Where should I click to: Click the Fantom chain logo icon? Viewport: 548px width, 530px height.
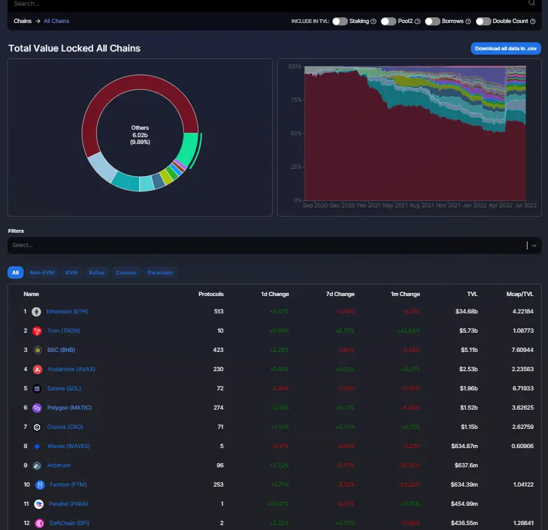(x=40, y=485)
